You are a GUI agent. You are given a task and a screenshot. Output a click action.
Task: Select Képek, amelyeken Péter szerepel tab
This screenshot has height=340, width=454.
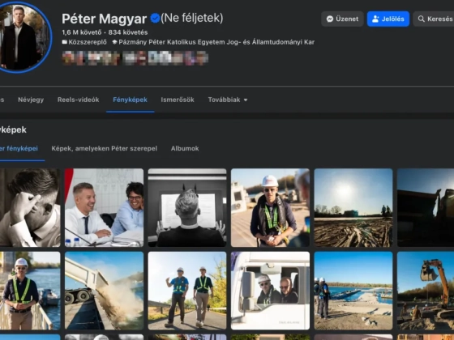point(105,149)
